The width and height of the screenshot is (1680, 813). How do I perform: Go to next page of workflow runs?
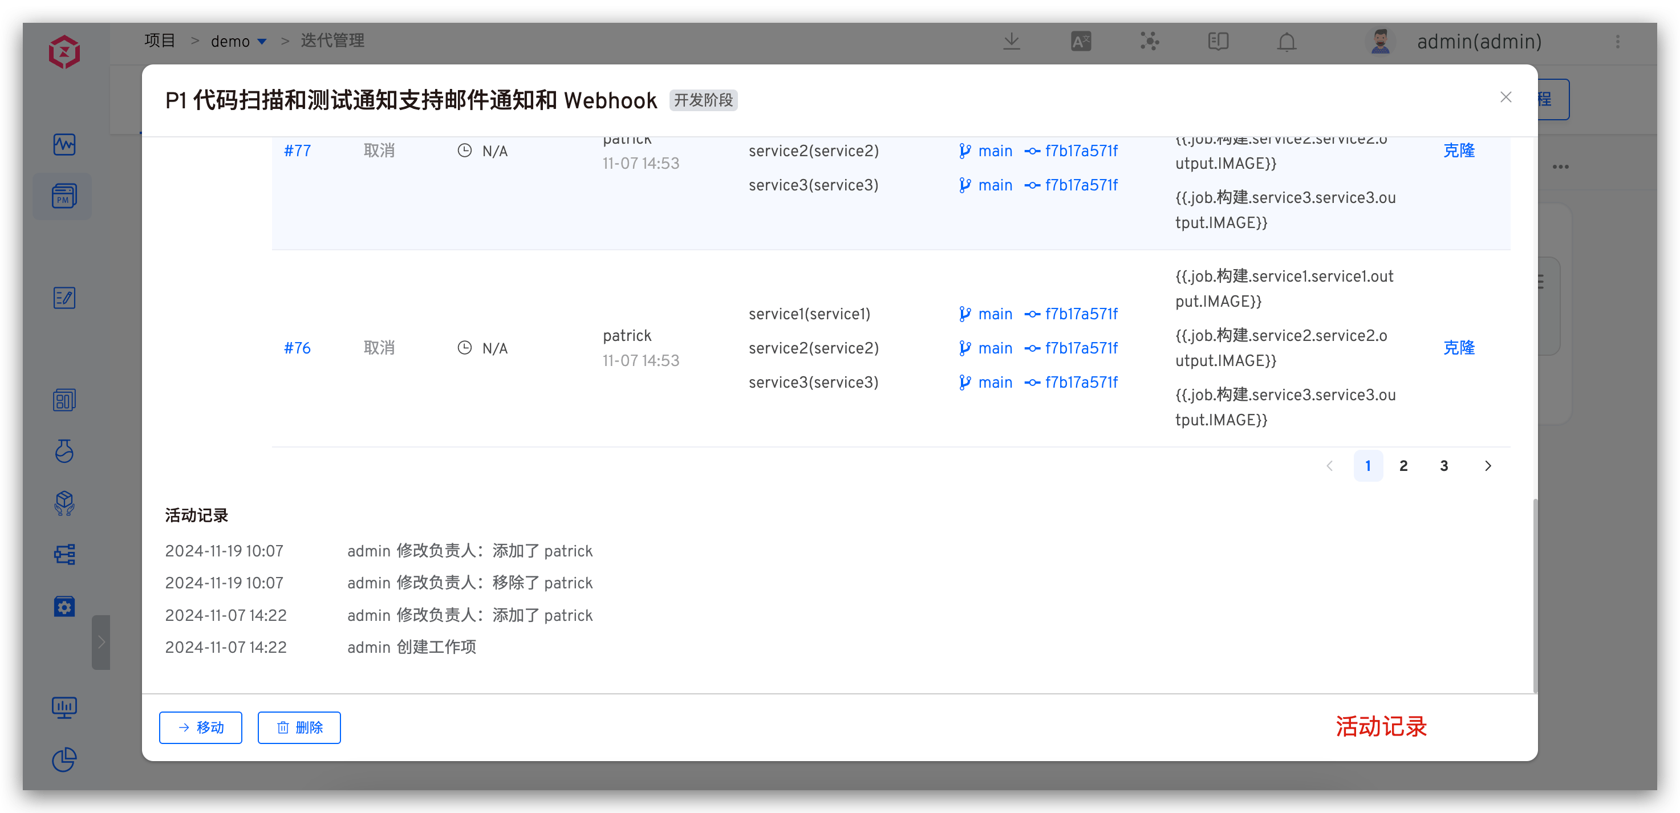(x=1488, y=465)
